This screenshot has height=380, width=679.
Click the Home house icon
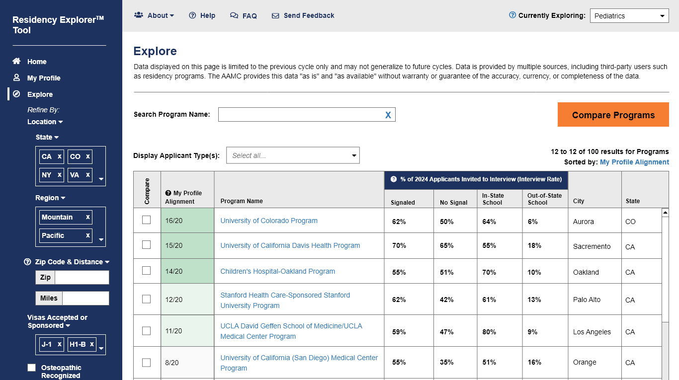tap(16, 61)
